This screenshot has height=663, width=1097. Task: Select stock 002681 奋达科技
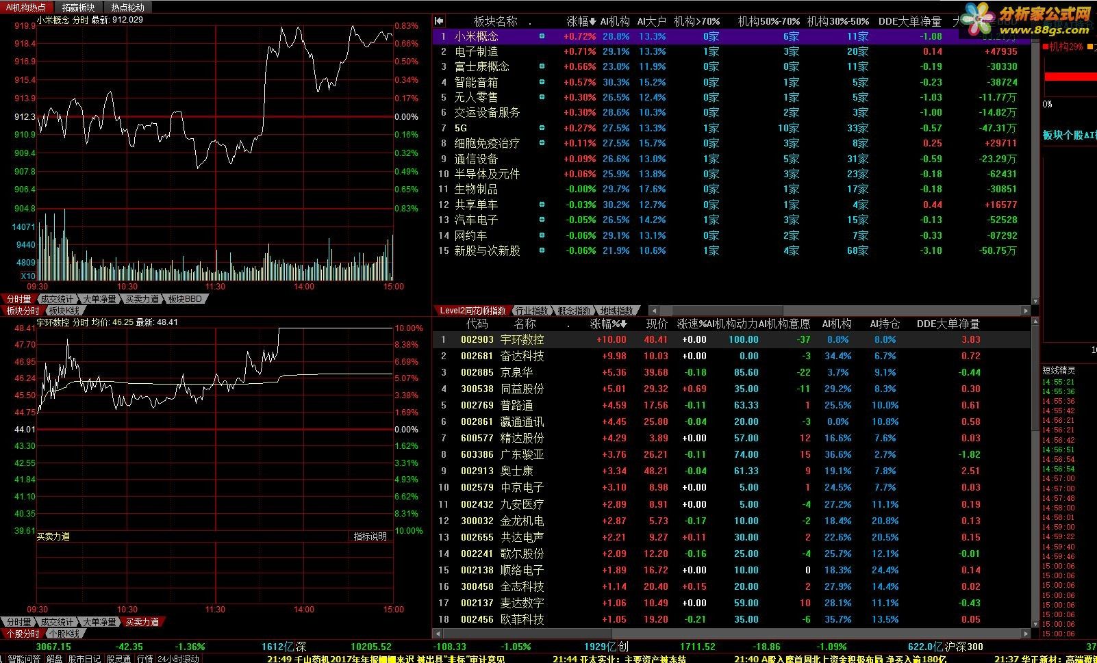pos(731,356)
